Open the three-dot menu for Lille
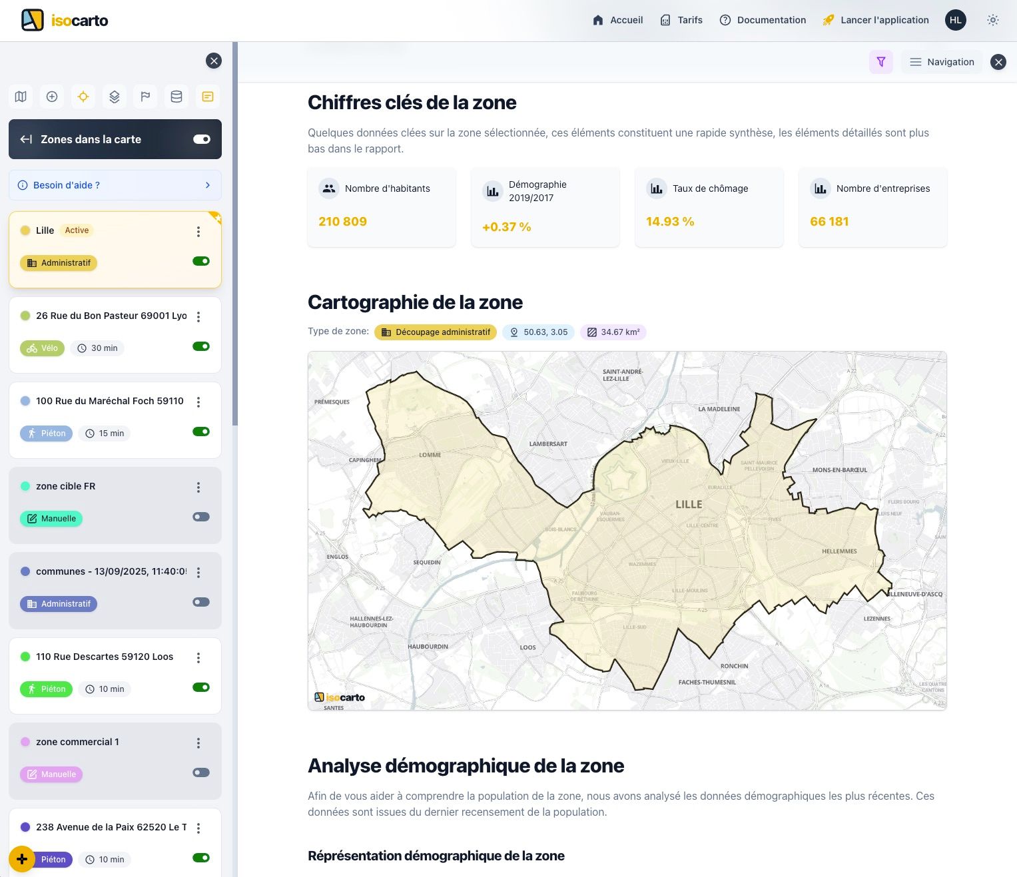The height and width of the screenshot is (877, 1017). (x=198, y=231)
